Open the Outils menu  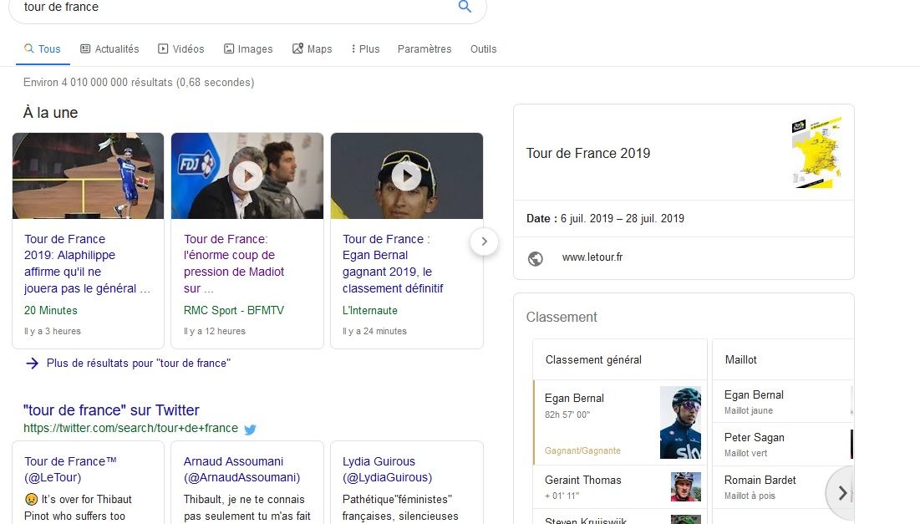click(484, 48)
